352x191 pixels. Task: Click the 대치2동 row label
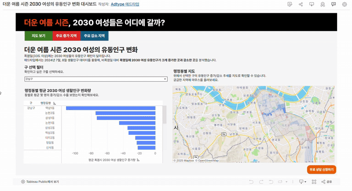click(x=50, y=138)
